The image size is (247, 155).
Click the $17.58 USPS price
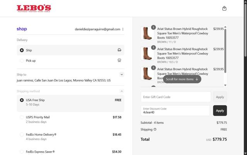tap(117, 117)
